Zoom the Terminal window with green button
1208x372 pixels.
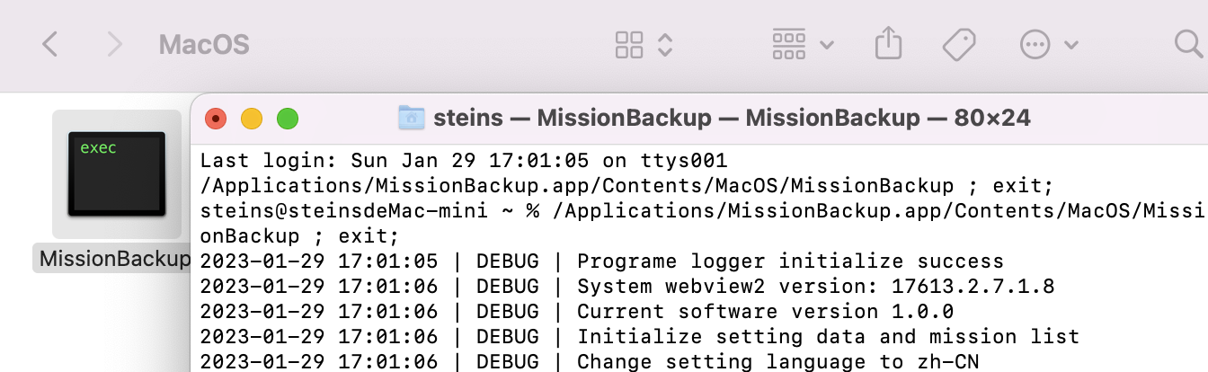tap(287, 118)
